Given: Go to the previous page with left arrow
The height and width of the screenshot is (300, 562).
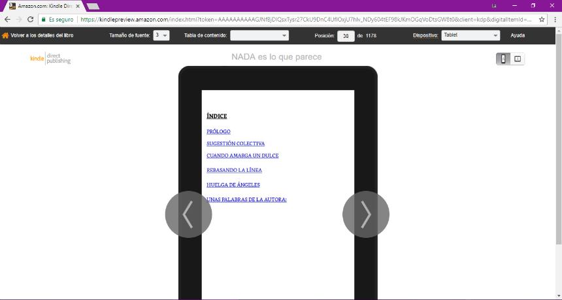Looking at the screenshot, I should tap(188, 214).
